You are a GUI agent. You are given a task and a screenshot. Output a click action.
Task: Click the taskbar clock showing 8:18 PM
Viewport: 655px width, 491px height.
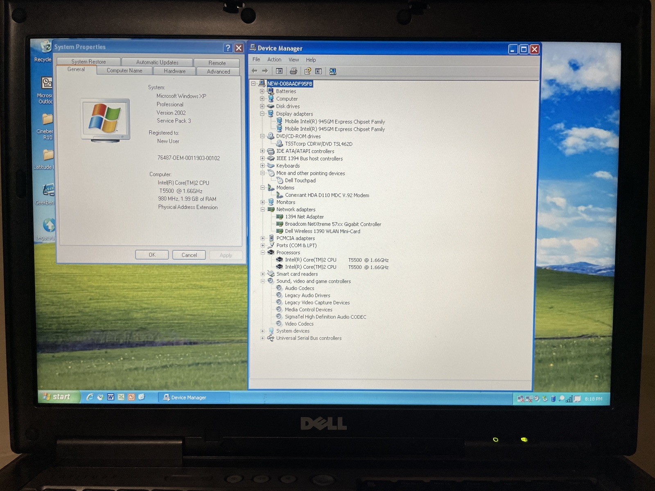point(593,399)
